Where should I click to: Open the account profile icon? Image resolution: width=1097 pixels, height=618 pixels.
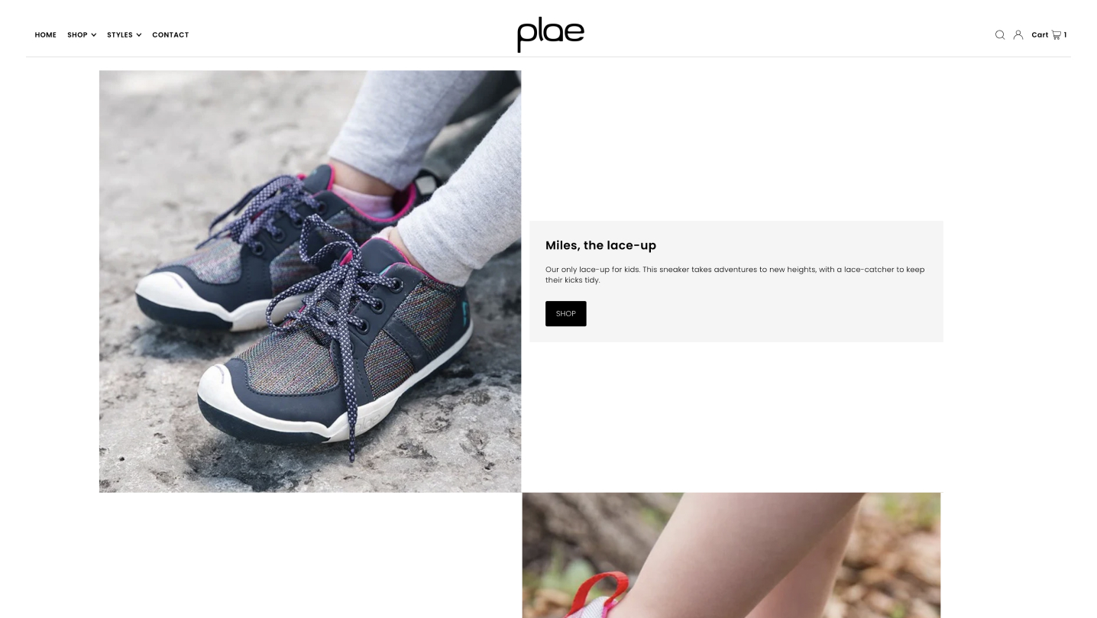(x=1018, y=35)
